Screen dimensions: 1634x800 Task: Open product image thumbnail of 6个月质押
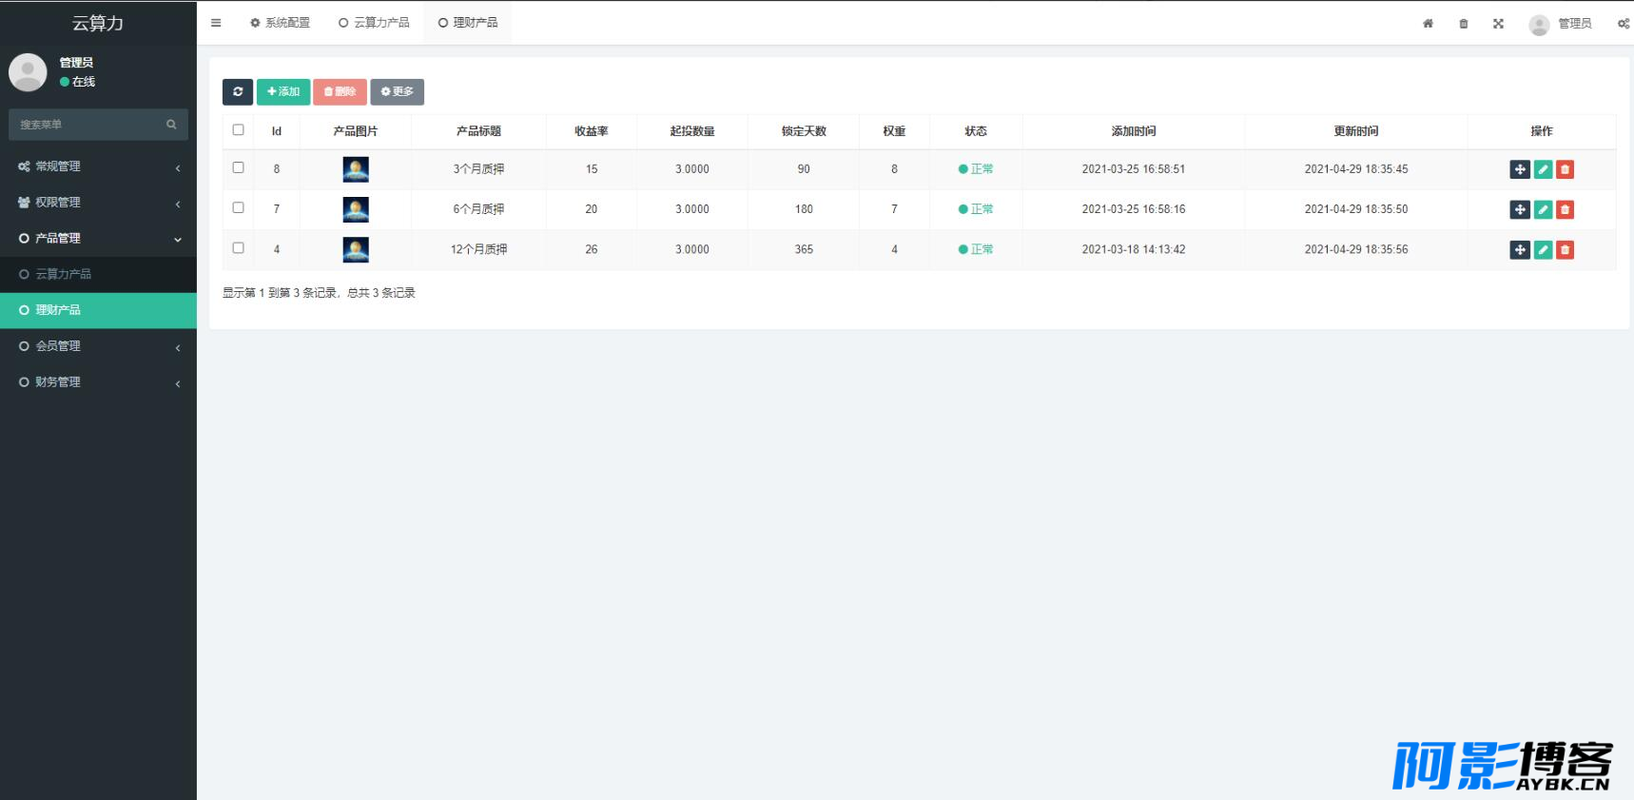pyautogui.click(x=356, y=209)
